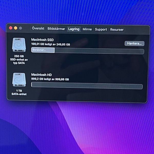Open the Support tab
Image resolution: width=154 pixels, height=154 pixels.
[x=101, y=30]
